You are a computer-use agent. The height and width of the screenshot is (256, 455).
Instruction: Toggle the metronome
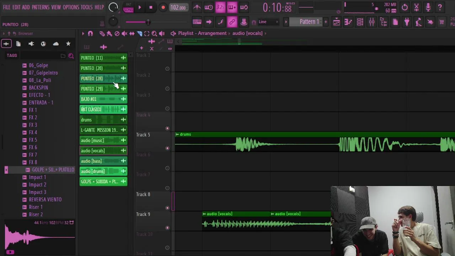[197, 7]
